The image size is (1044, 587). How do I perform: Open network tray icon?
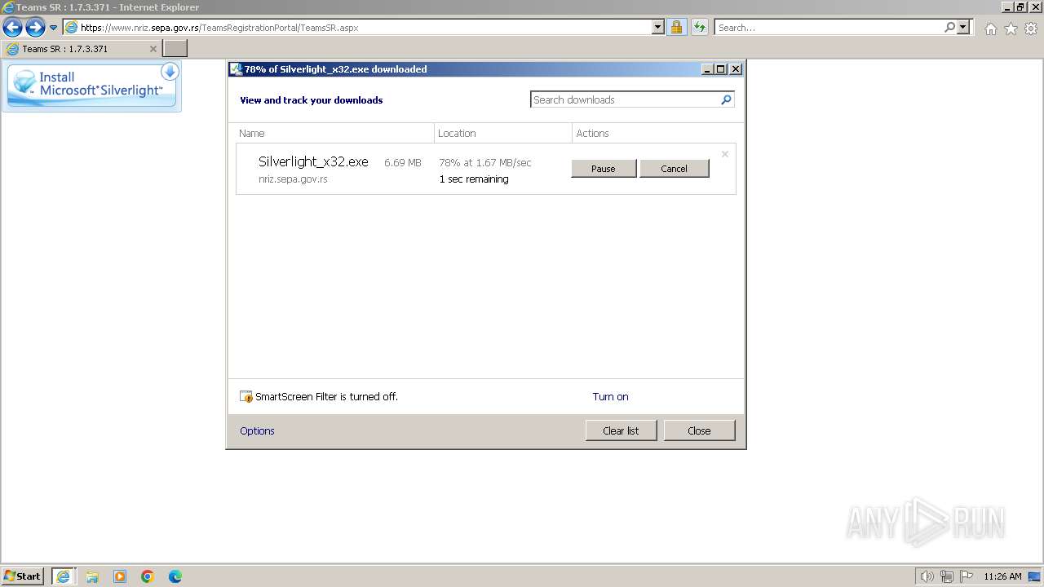tap(947, 576)
